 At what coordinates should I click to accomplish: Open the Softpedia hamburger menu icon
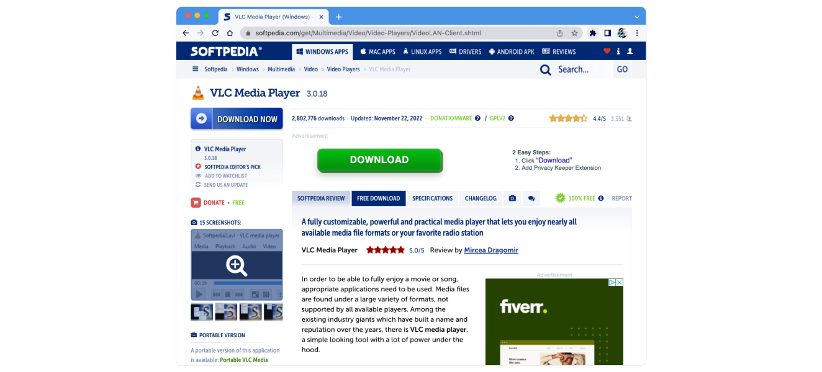coord(196,69)
